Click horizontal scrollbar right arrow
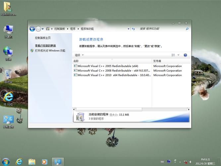221x166 pixels. [x=189, y=109]
